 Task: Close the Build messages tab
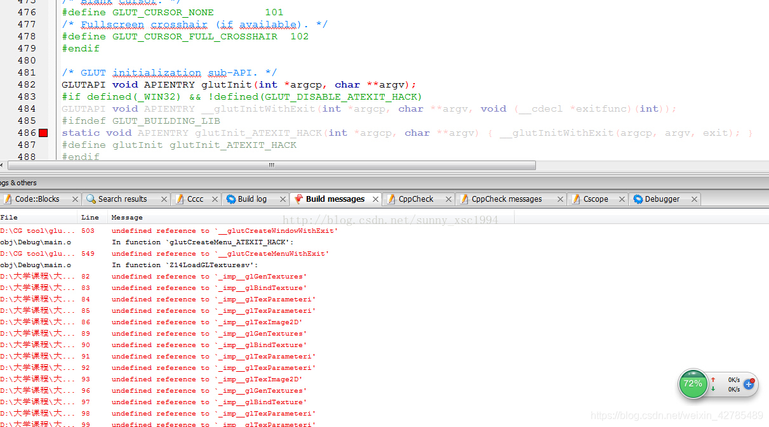[x=375, y=199]
